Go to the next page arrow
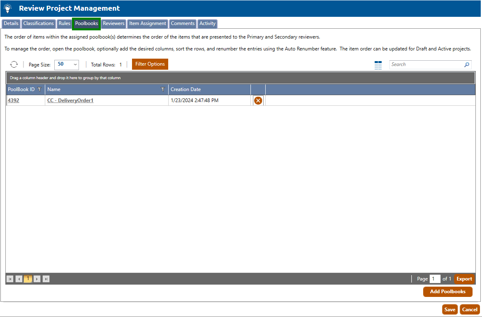The width and height of the screenshot is (482, 317). click(37, 279)
